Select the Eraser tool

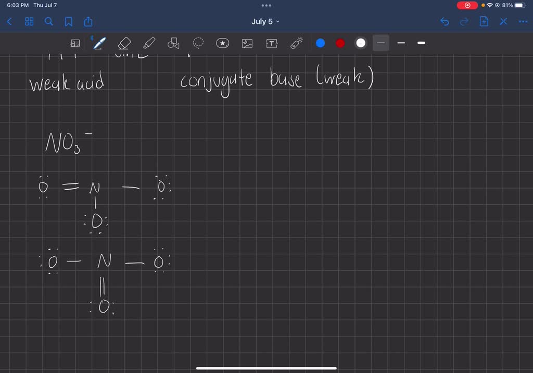point(124,43)
